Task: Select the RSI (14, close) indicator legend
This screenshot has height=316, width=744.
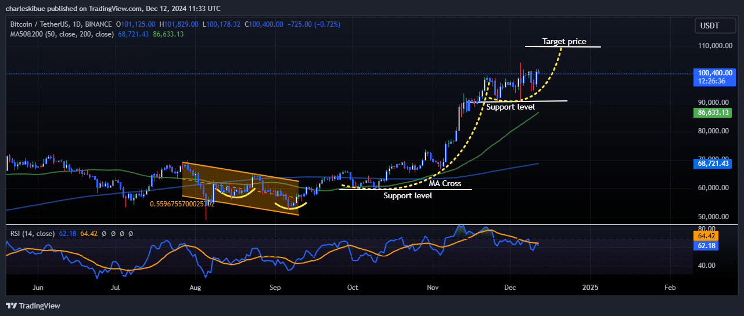Action: pyautogui.click(x=33, y=234)
